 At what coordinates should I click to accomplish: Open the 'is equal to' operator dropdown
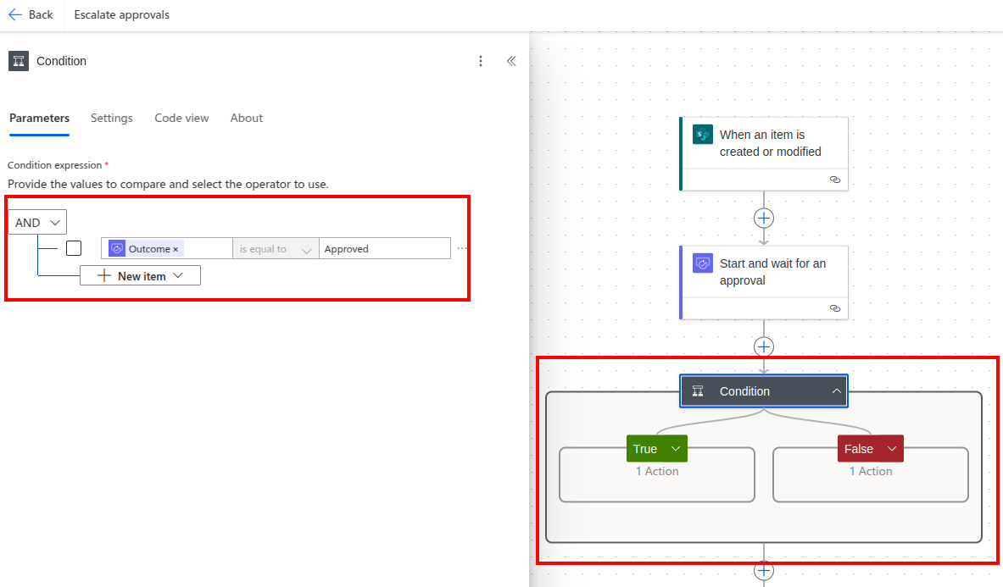coord(276,249)
